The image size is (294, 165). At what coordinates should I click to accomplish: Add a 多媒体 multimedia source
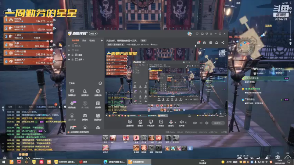point(161,123)
